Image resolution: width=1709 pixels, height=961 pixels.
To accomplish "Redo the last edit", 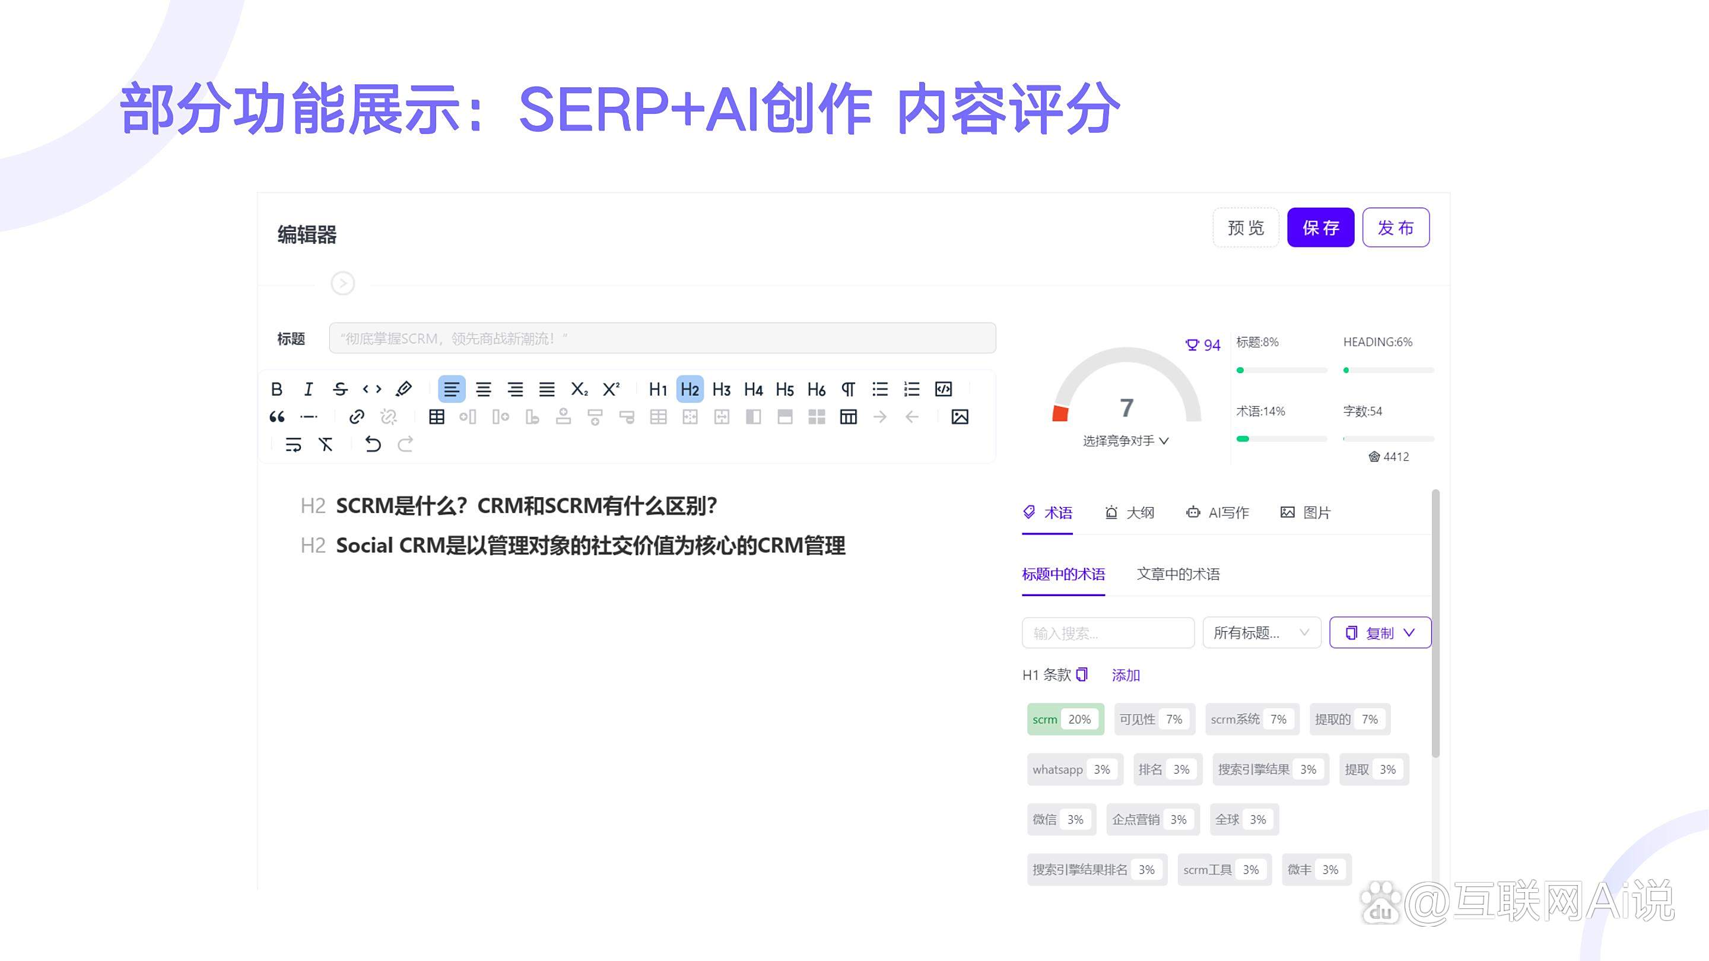I will pos(405,444).
